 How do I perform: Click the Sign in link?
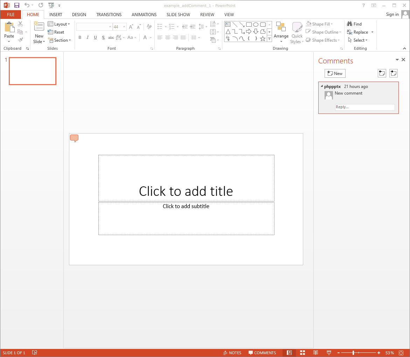[x=392, y=14]
